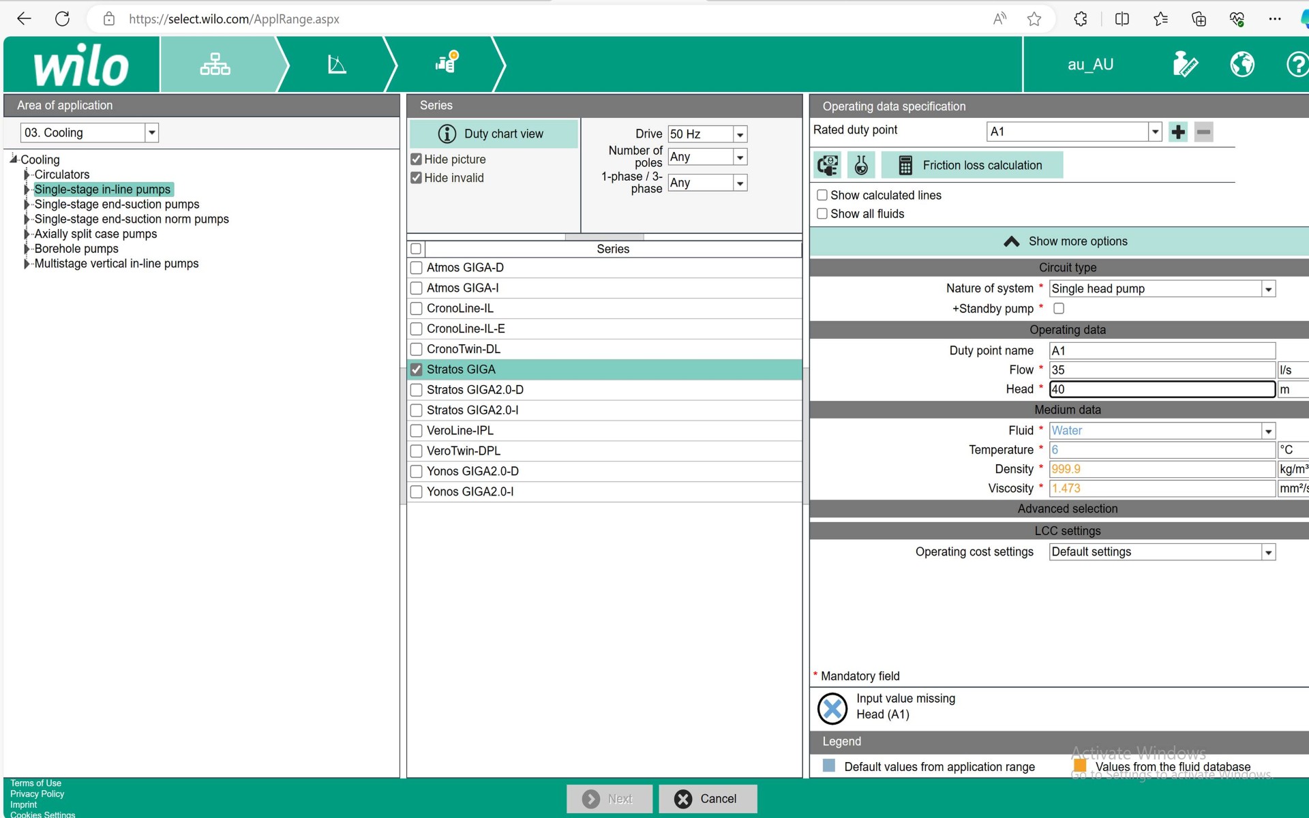Expand the Circulators tree node

click(27, 175)
